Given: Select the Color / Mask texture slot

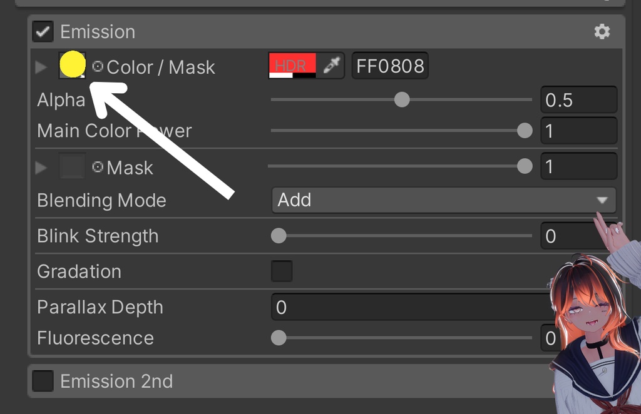Looking at the screenshot, I should [x=72, y=65].
